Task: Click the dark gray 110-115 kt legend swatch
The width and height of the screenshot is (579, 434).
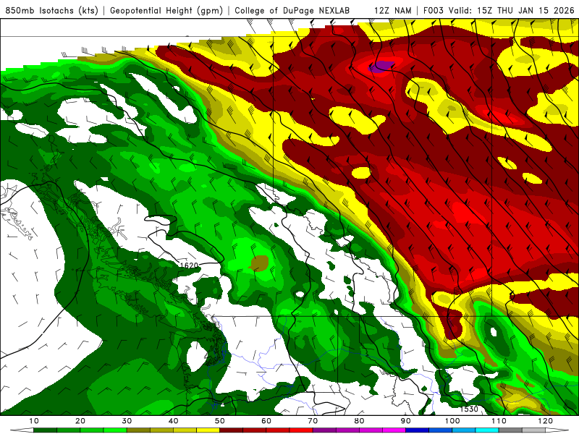Action: [x=510, y=430]
